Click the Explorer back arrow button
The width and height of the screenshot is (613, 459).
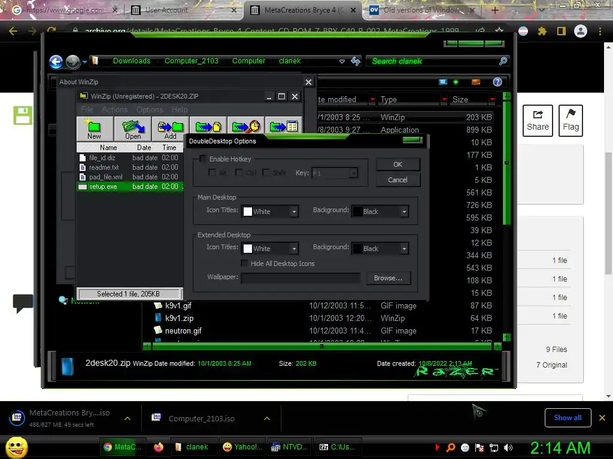click(x=56, y=62)
